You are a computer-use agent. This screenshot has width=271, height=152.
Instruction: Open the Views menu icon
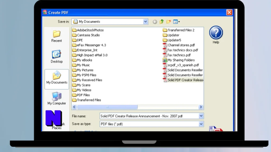[177, 22]
